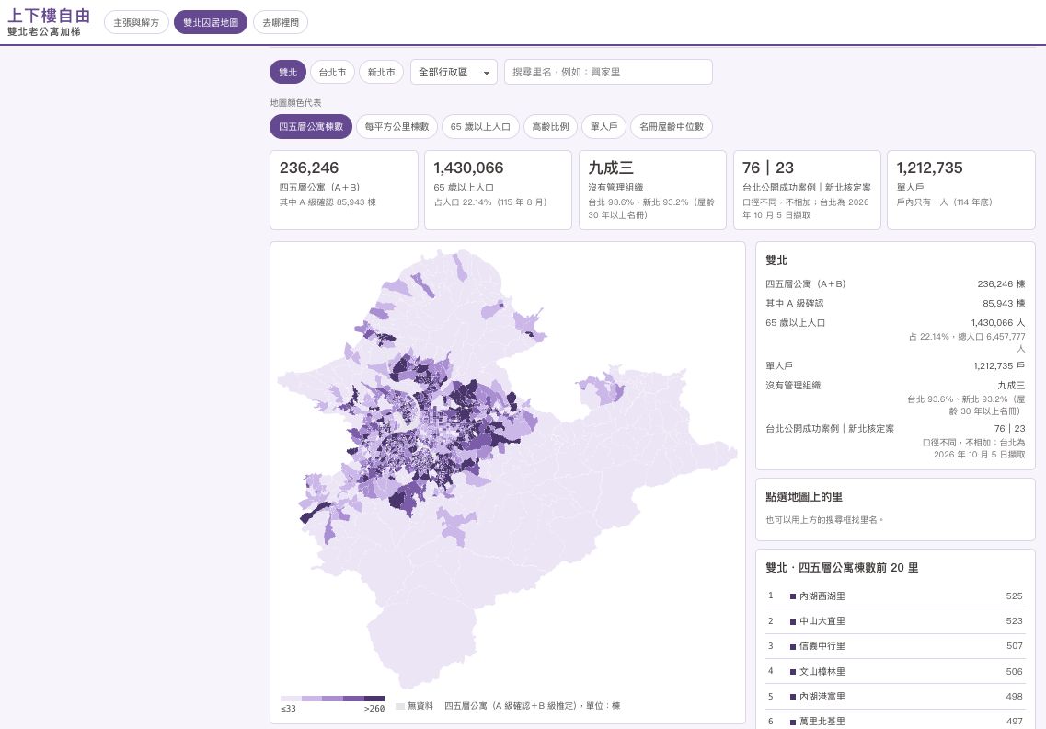1046x729 pixels.
Task: Click the 76｜23 success cases stat card
Action: pyautogui.click(x=807, y=191)
